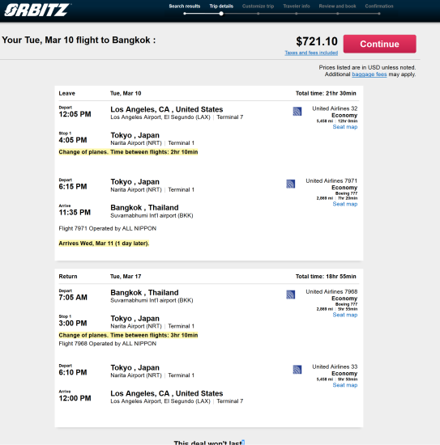Open Seat map for United Airlines 7971

344,204
